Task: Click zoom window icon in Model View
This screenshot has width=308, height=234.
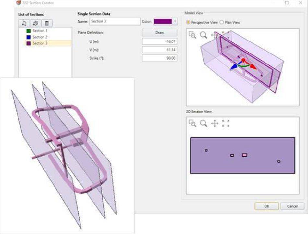Action: coord(192,35)
